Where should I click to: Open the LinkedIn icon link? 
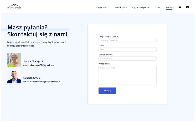point(187,7)
